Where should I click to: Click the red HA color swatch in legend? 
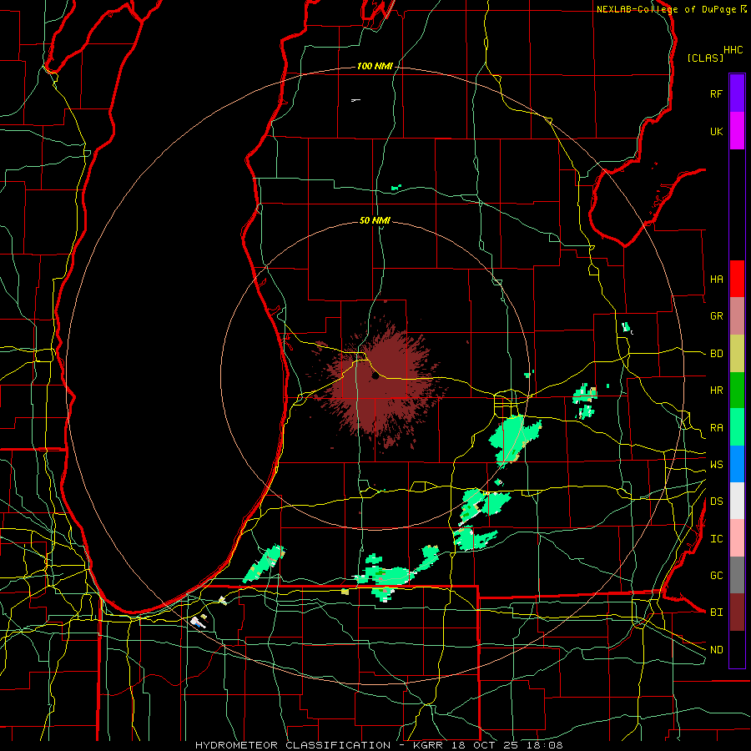(737, 279)
